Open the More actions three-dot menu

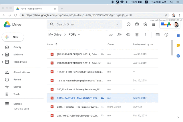tap(146, 35)
